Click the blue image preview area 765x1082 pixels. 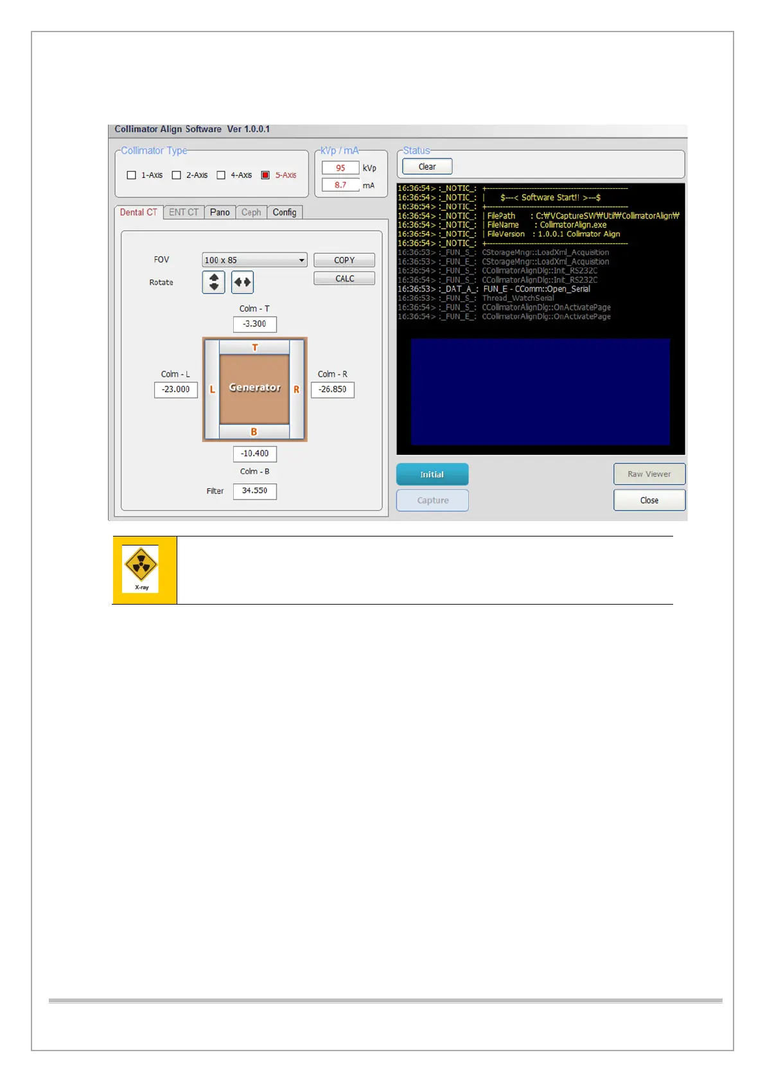click(x=540, y=392)
